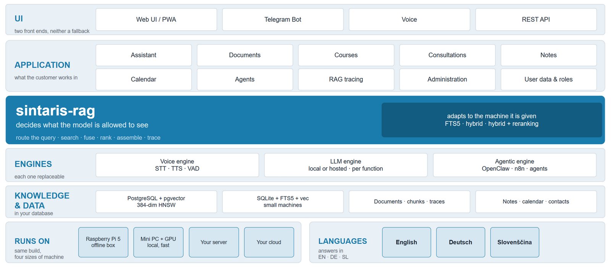Click the LANGUAGES label
This screenshot has height=267, width=611.
pyautogui.click(x=343, y=241)
